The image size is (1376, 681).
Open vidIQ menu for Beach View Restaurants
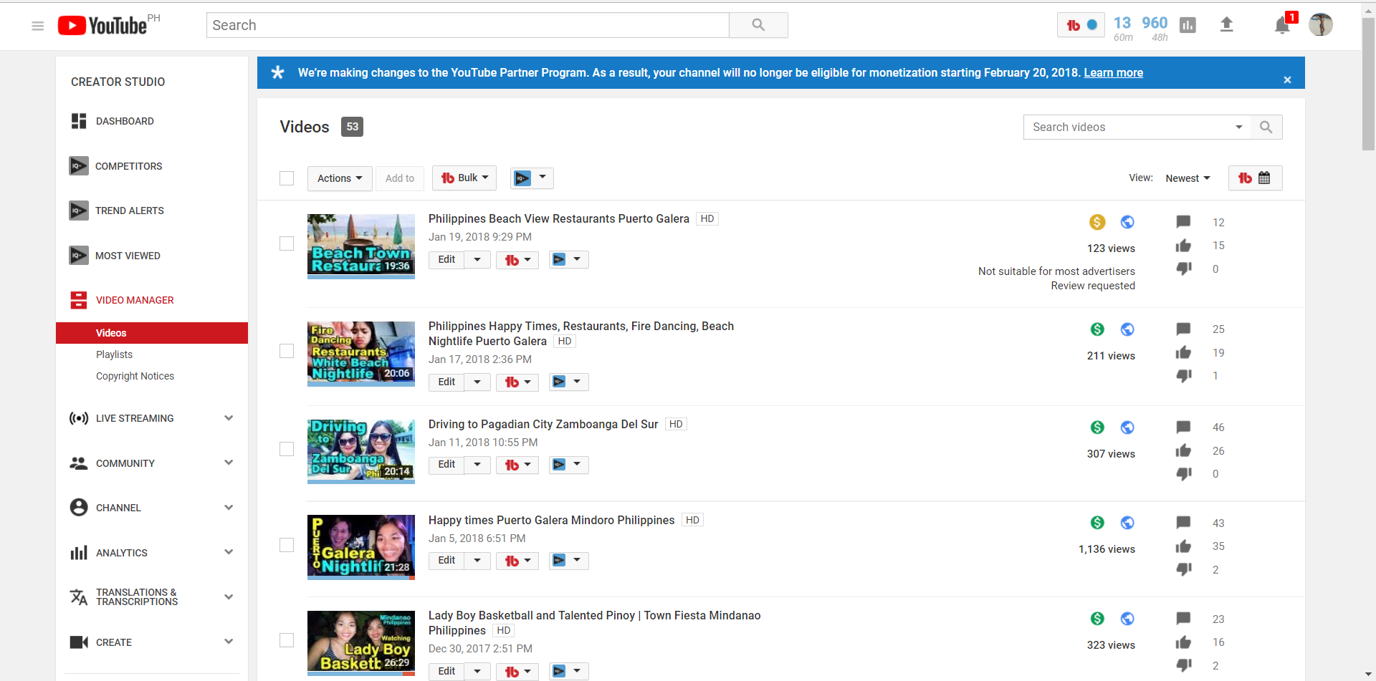pyautogui.click(x=569, y=259)
